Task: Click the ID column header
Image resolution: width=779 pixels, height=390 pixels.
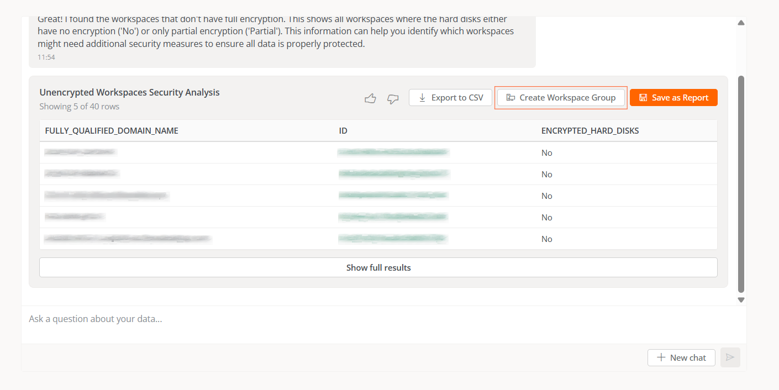Action: pos(343,131)
